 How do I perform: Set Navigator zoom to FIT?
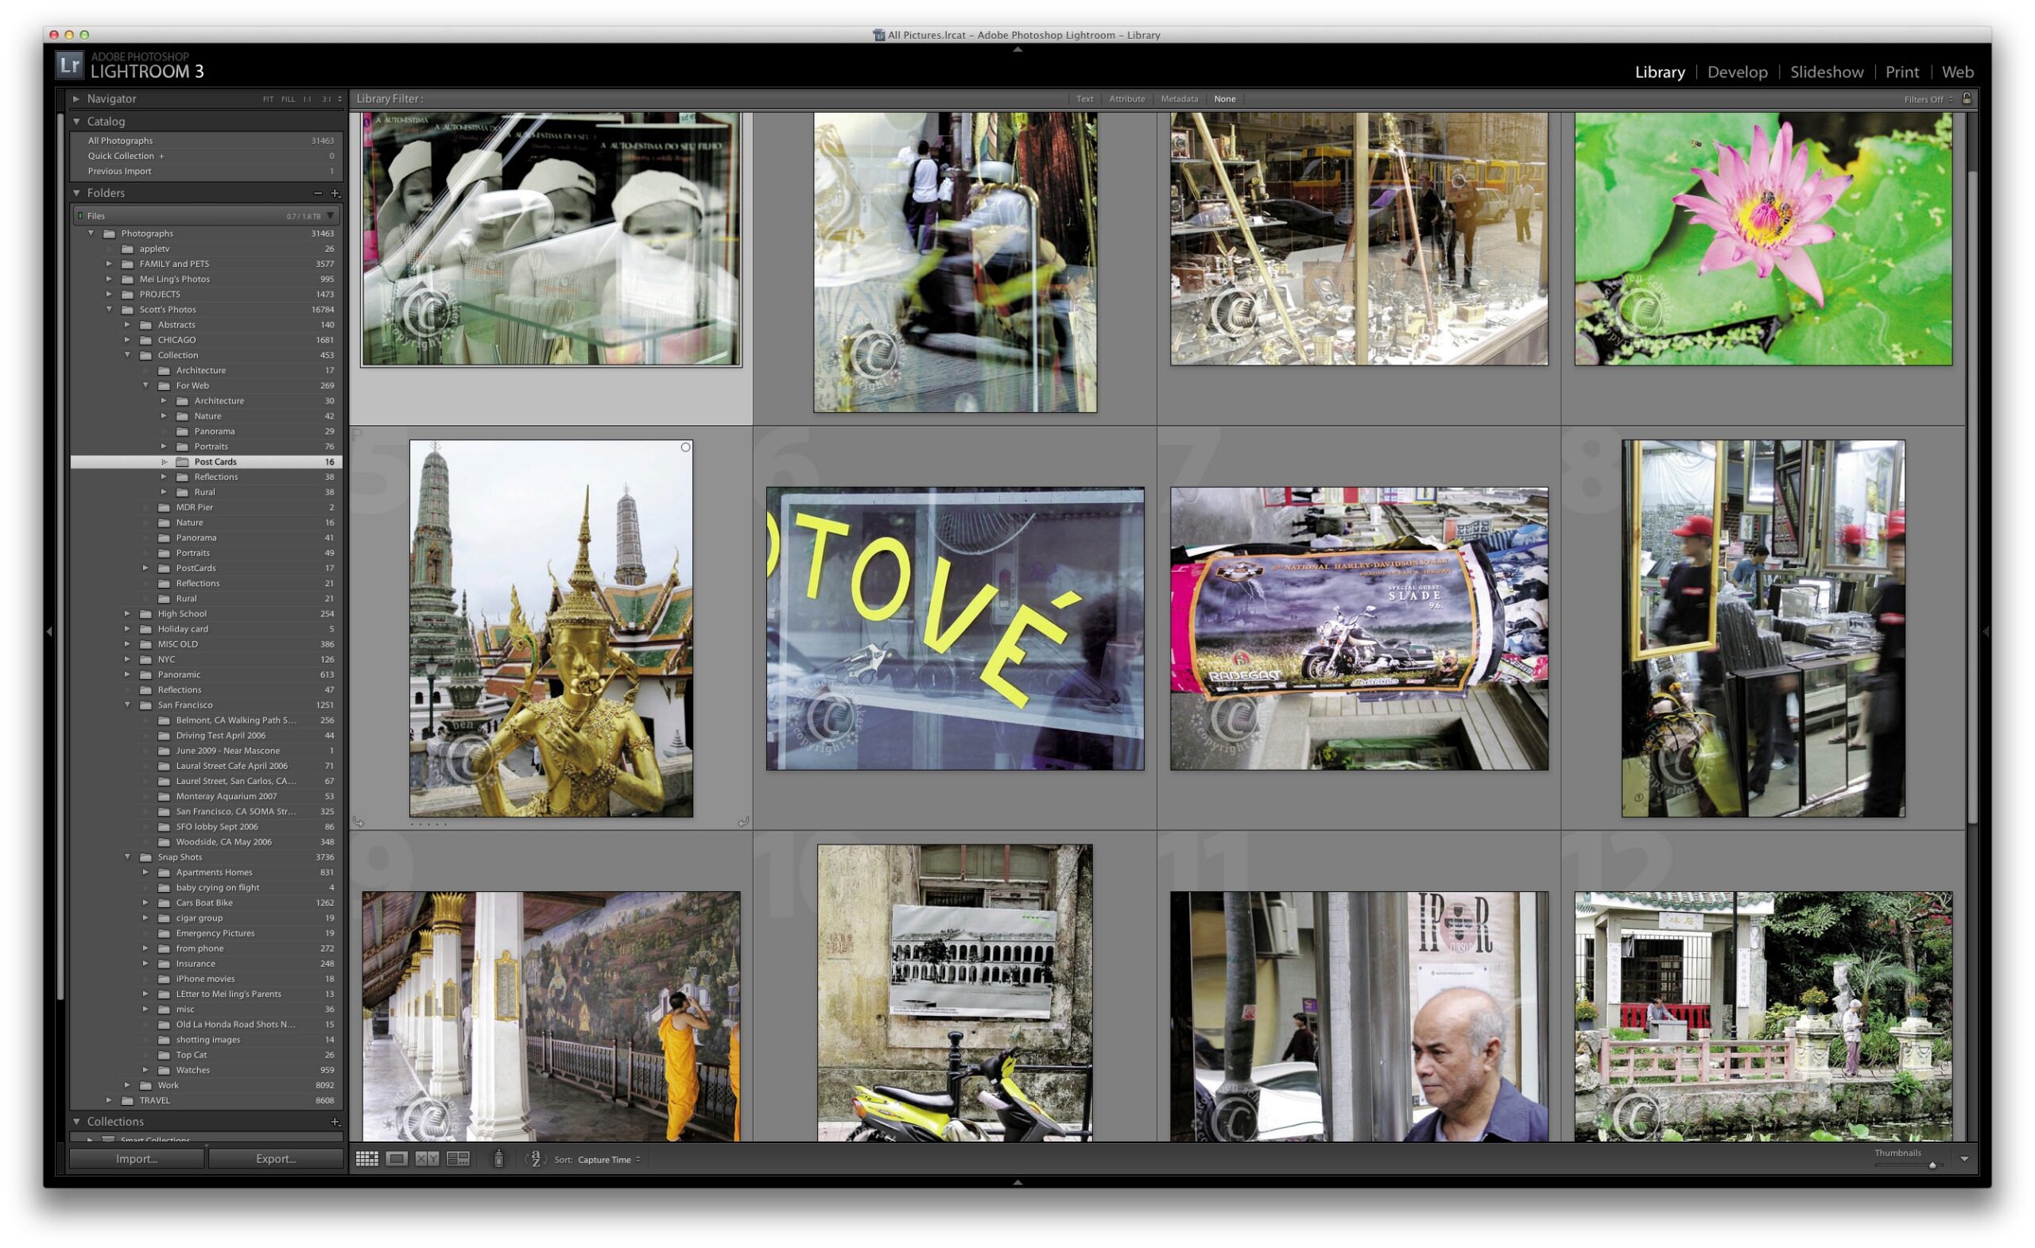click(268, 99)
